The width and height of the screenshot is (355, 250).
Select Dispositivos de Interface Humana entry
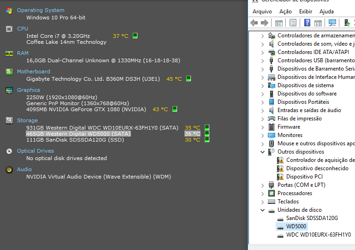(316, 77)
